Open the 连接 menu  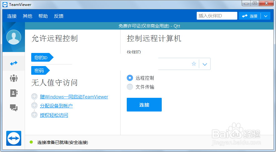click(x=12, y=16)
